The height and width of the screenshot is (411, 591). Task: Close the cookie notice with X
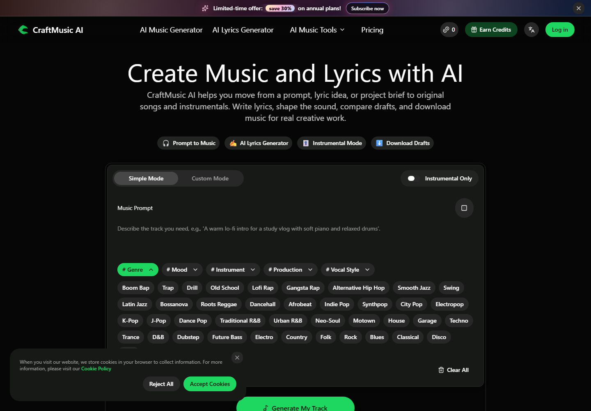tap(237, 358)
